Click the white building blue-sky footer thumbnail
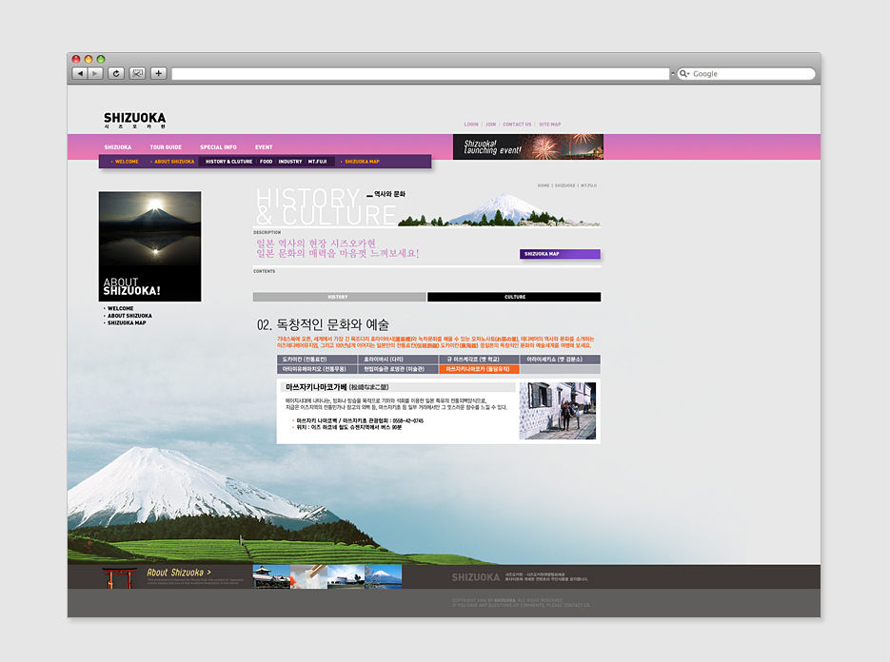The image size is (890, 662). point(346,576)
